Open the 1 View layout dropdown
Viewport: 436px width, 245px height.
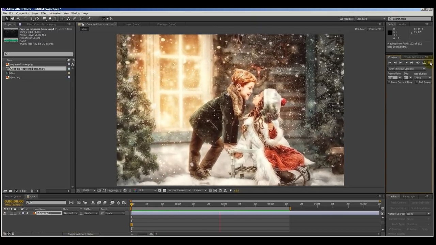point(200,191)
